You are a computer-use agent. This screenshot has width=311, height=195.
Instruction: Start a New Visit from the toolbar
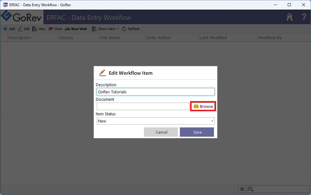tap(76, 29)
